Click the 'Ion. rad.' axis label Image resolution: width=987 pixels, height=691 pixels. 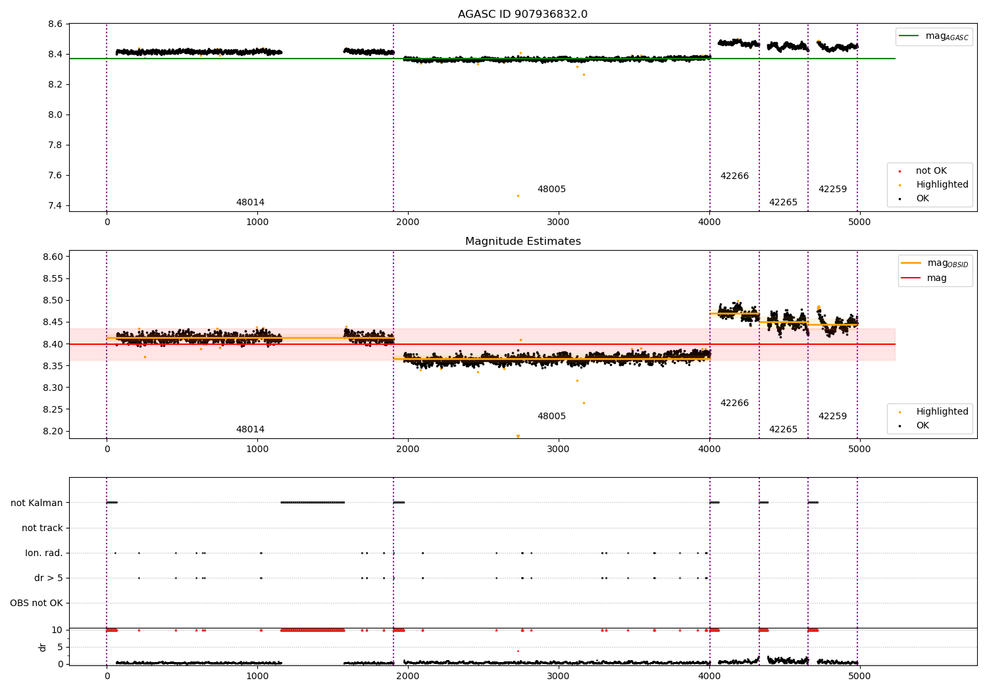tap(44, 553)
